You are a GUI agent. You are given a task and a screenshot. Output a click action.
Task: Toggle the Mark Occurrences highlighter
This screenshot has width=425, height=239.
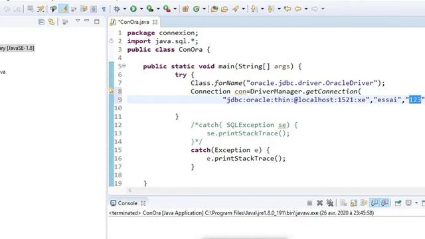(64, 9)
